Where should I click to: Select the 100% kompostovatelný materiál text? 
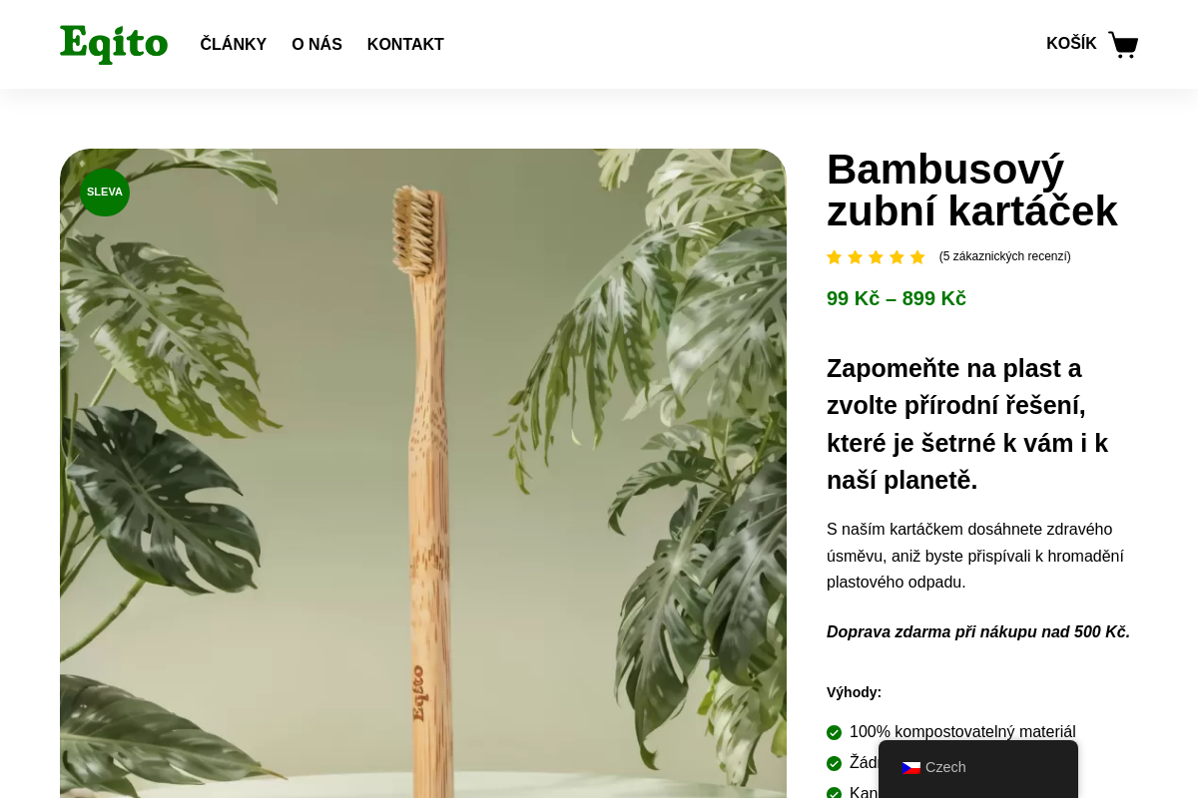click(x=962, y=732)
